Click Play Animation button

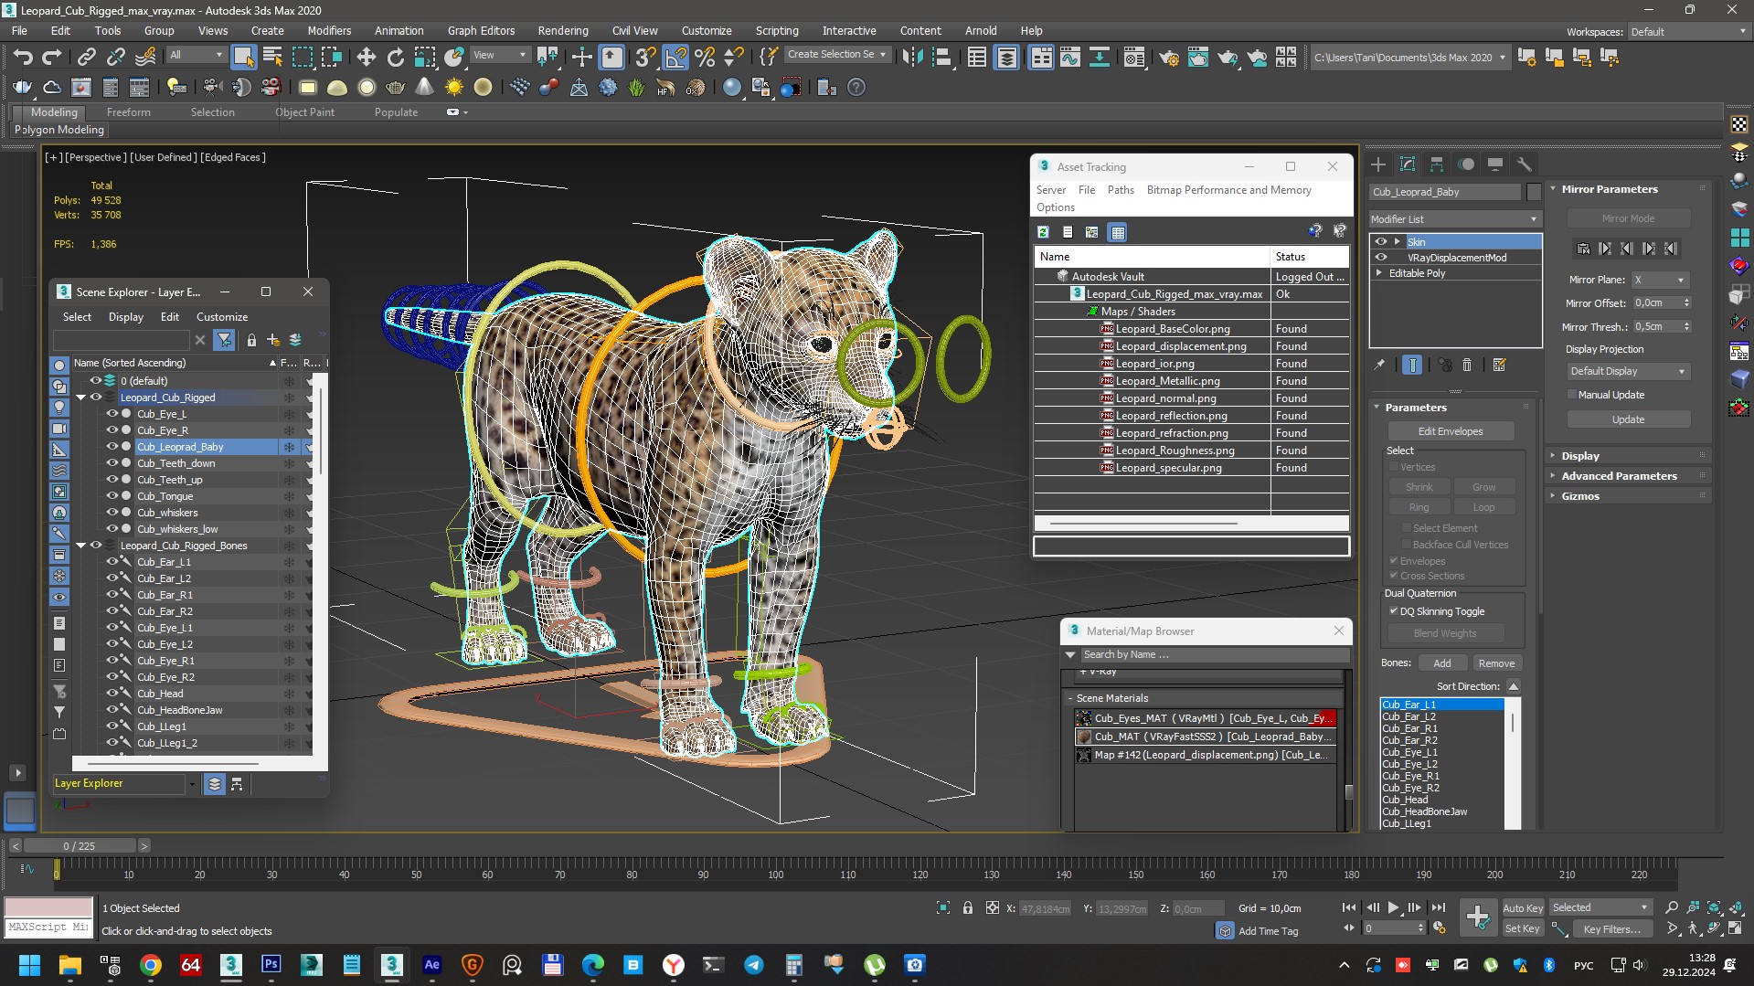[x=1393, y=907]
